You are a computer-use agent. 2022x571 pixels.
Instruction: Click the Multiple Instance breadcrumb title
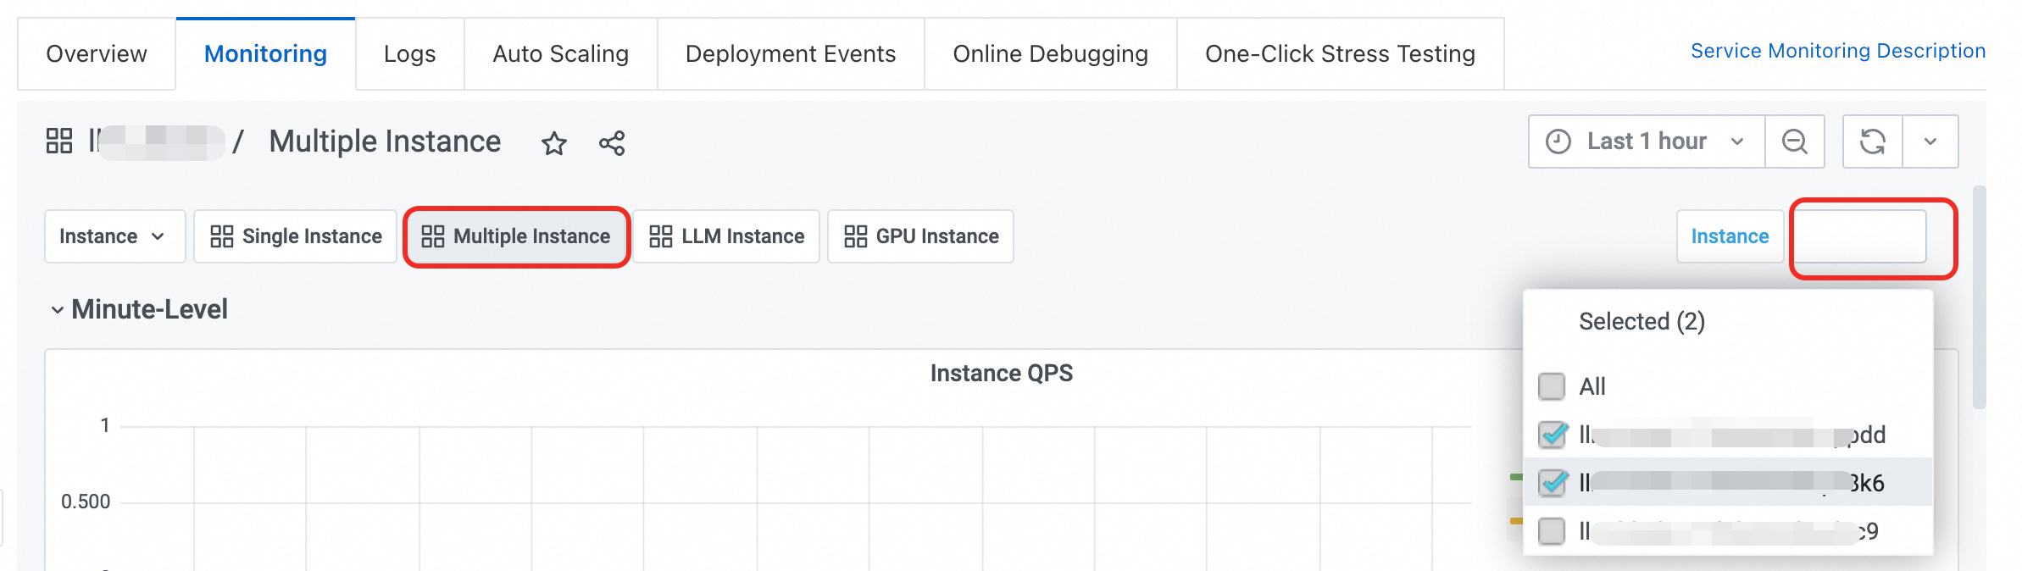pyautogui.click(x=385, y=141)
